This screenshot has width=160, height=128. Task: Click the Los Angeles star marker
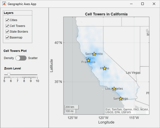click(114, 89)
